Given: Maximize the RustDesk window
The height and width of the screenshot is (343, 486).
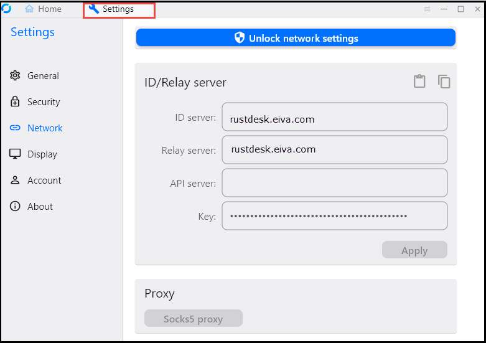Looking at the screenshot, I should pos(461,9).
